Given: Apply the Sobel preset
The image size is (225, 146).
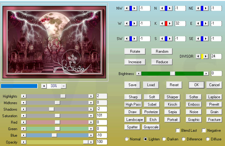Looking at the screenshot, I should pos(152,104).
